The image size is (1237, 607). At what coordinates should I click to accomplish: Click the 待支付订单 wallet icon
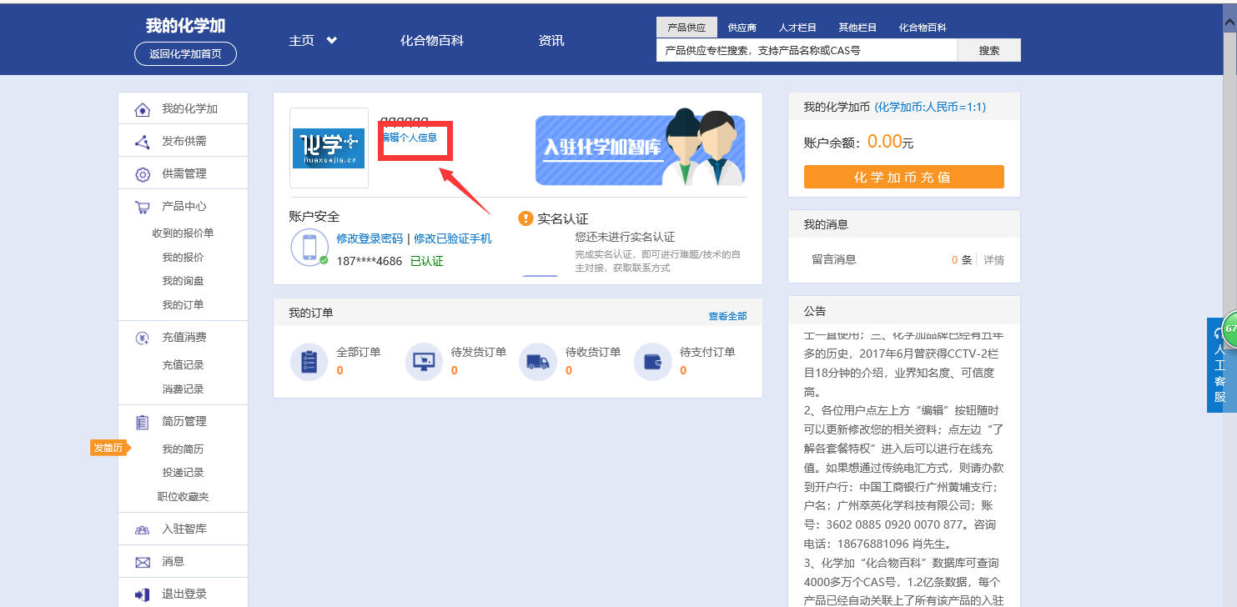coord(653,362)
